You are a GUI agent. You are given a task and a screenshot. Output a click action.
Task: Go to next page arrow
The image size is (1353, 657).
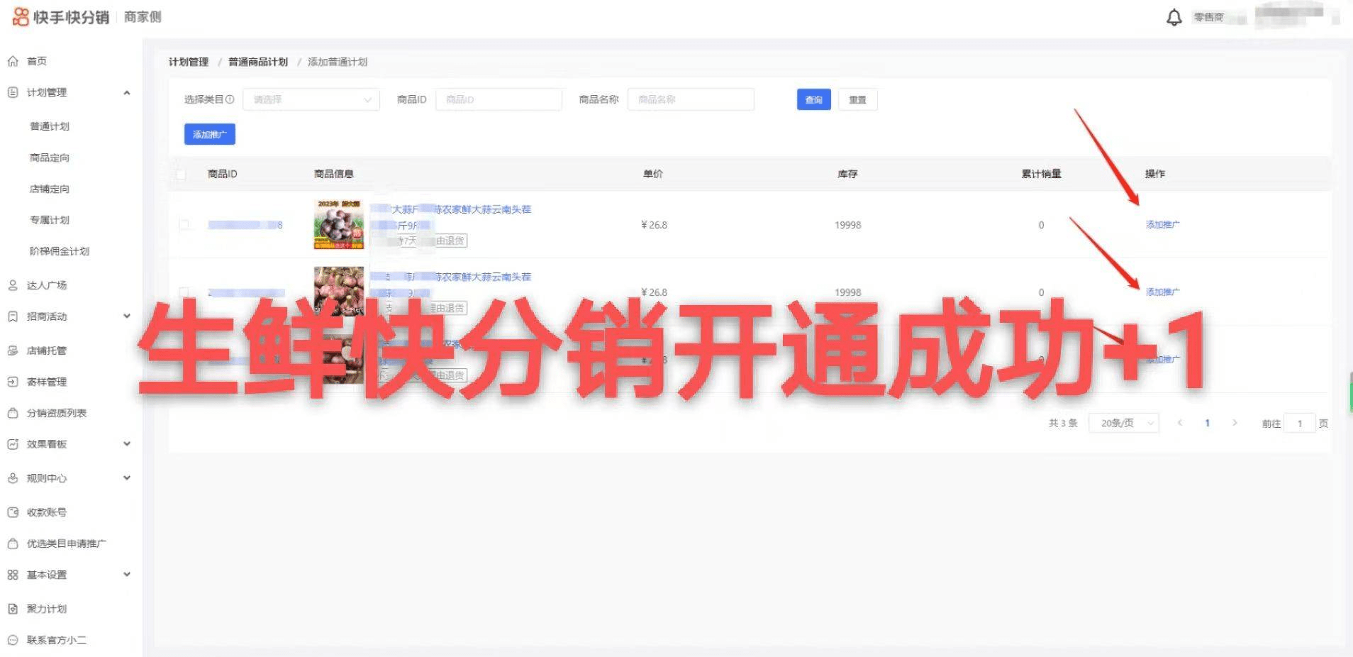[x=1235, y=423]
